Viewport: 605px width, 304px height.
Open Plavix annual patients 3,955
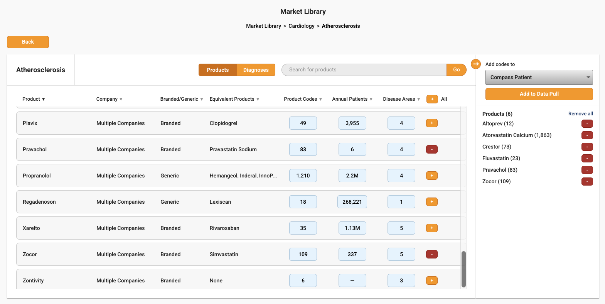352,123
